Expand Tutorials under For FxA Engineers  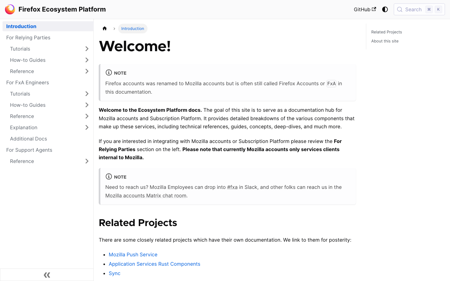[x=87, y=94]
